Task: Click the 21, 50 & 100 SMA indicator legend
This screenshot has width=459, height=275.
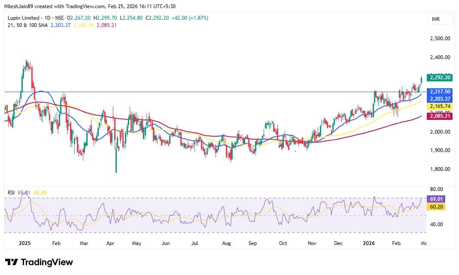Action: [x=27, y=25]
